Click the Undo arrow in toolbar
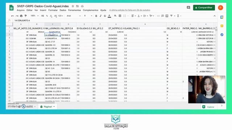The height and width of the screenshot is (130, 232). pos(13,16)
